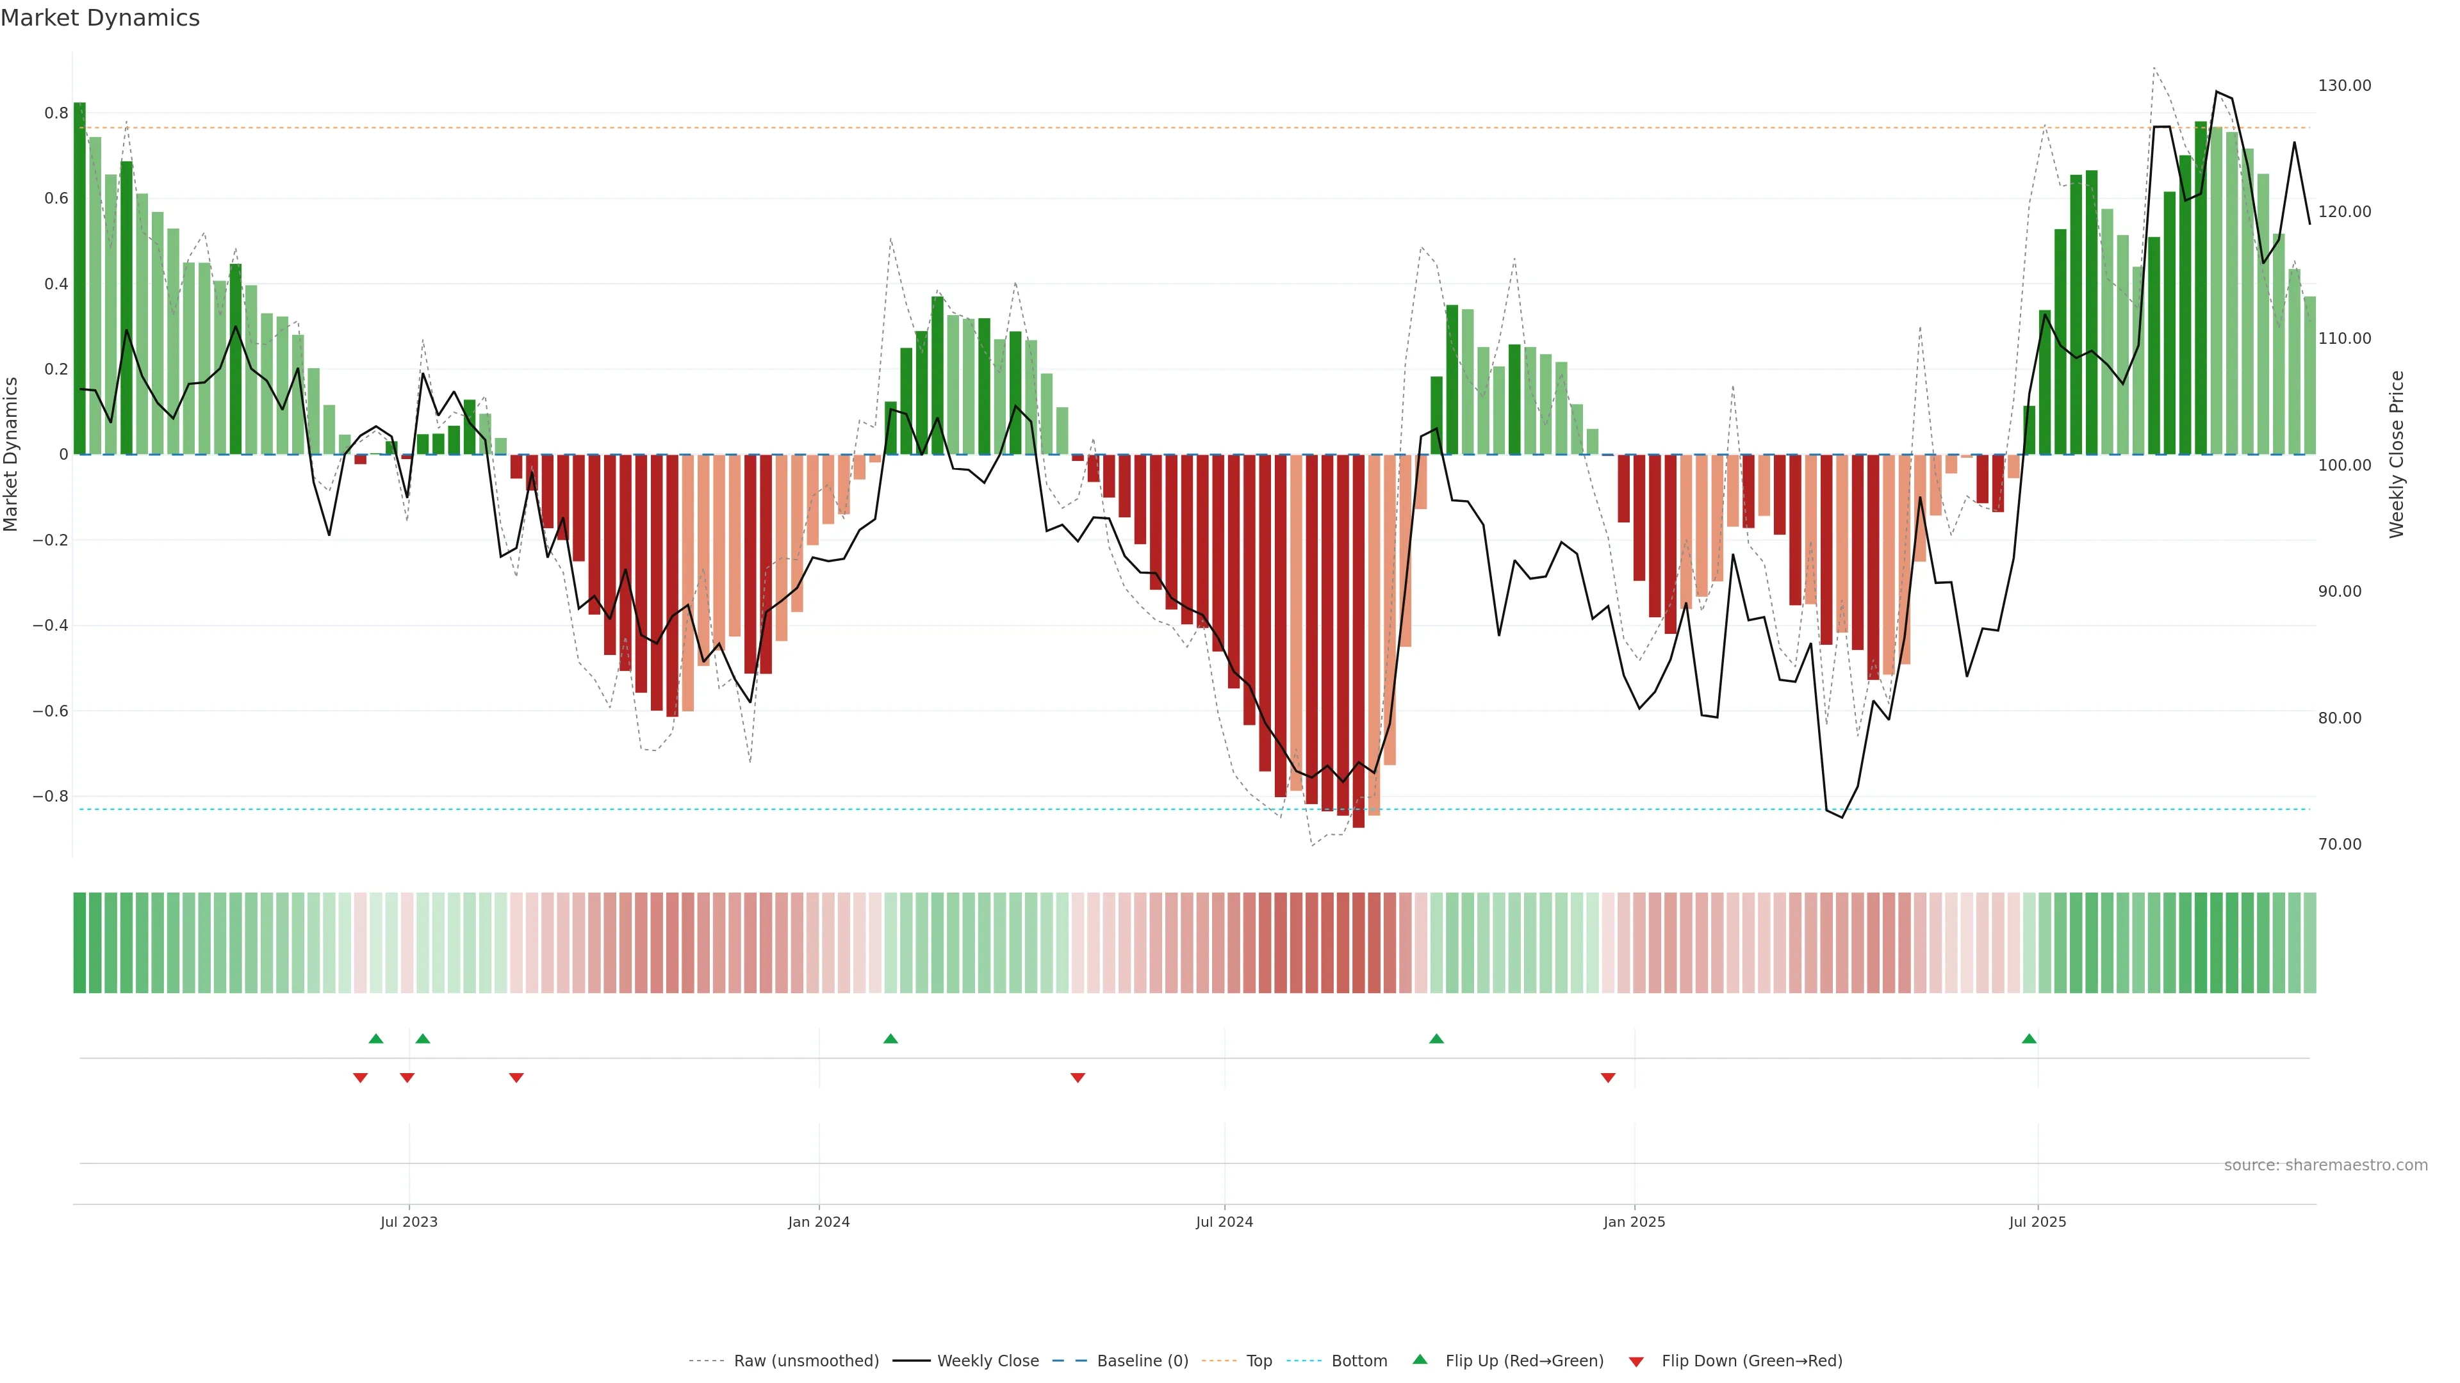Click the Jan 2024 x-axis label
This screenshot has height=1383, width=2460.
819,1222
